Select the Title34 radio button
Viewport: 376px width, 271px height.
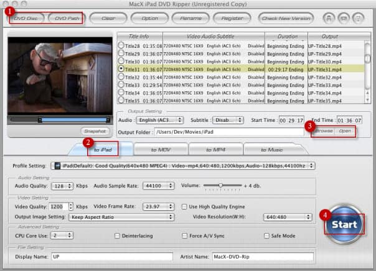(x=121, y=93)
